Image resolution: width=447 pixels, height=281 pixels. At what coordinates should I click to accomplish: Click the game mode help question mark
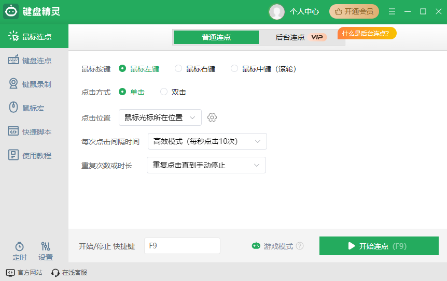tap(300, 246)
